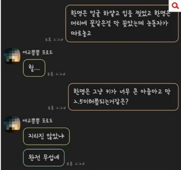Image resolution: width=181 pixels, height=170 pixels.
Task: Click the timestamp beside the '따로놀고' message
Action: (x=54, y=40)
